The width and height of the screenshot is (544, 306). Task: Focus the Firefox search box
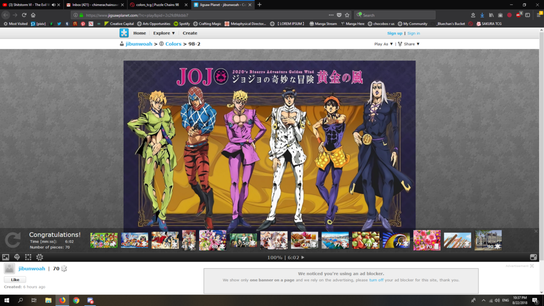point(395,15)
